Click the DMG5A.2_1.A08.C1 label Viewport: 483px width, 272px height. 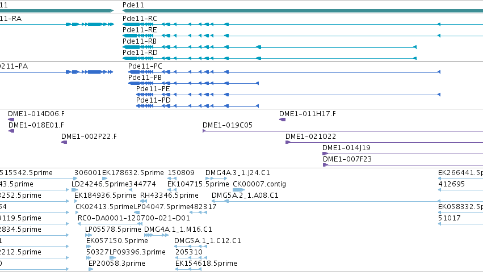coord(245,195)
